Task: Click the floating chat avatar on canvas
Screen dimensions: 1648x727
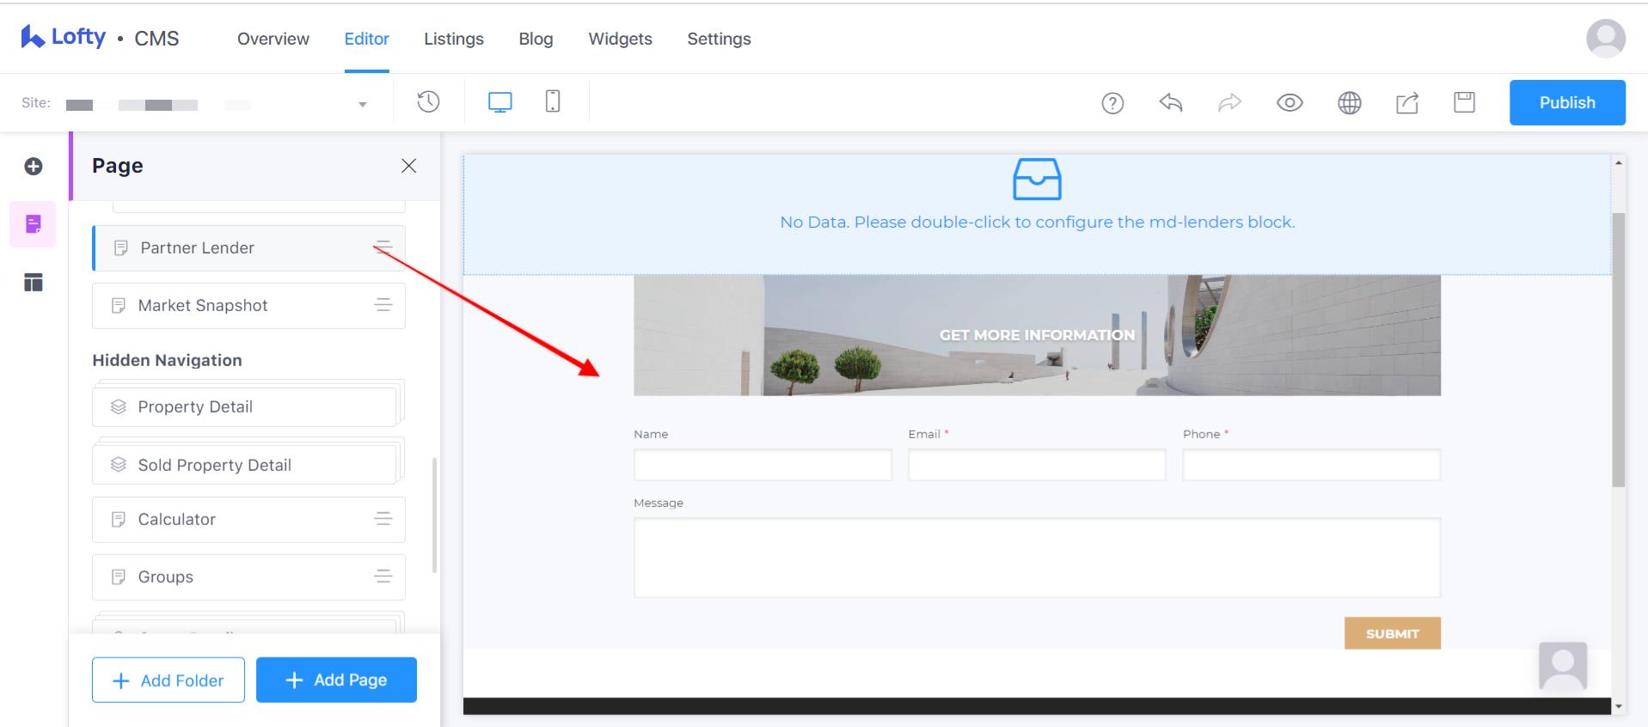Action: pyautogui.click(x=1562, y=666)
